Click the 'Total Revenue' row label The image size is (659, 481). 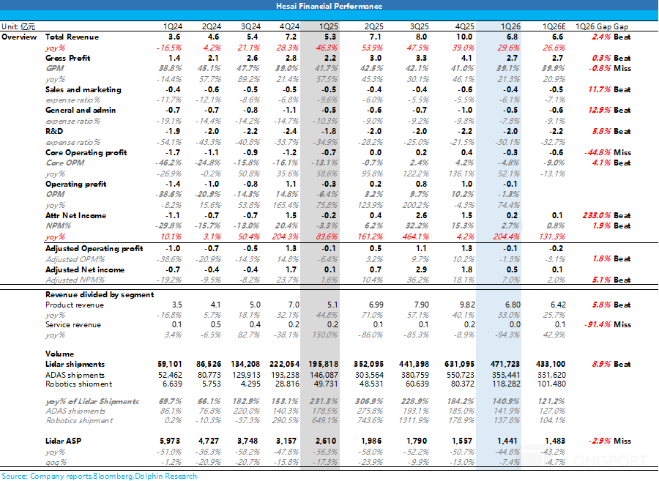pyautogui.click(x=72, y=37)
